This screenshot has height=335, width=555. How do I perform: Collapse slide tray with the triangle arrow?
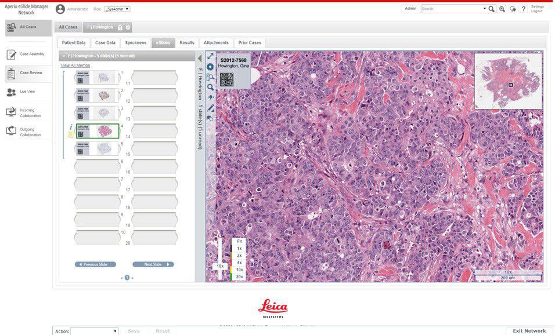(x=199, y=58)
